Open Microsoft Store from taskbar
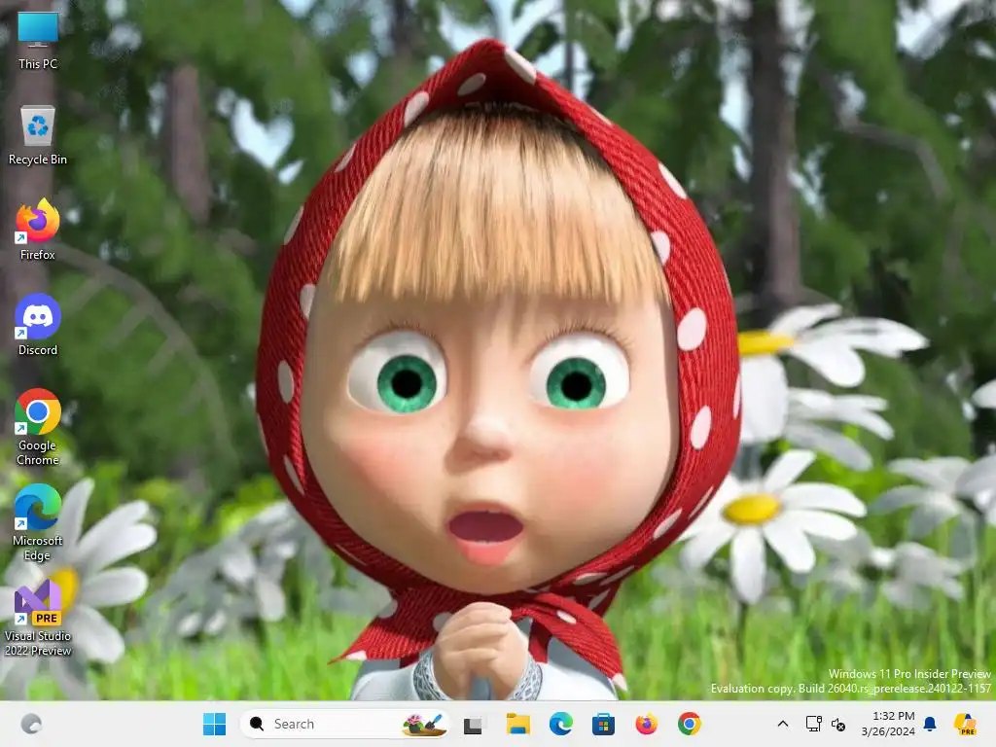 (603, 724)
